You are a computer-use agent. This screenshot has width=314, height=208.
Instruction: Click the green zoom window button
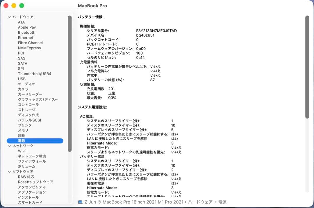pos(22,6)
